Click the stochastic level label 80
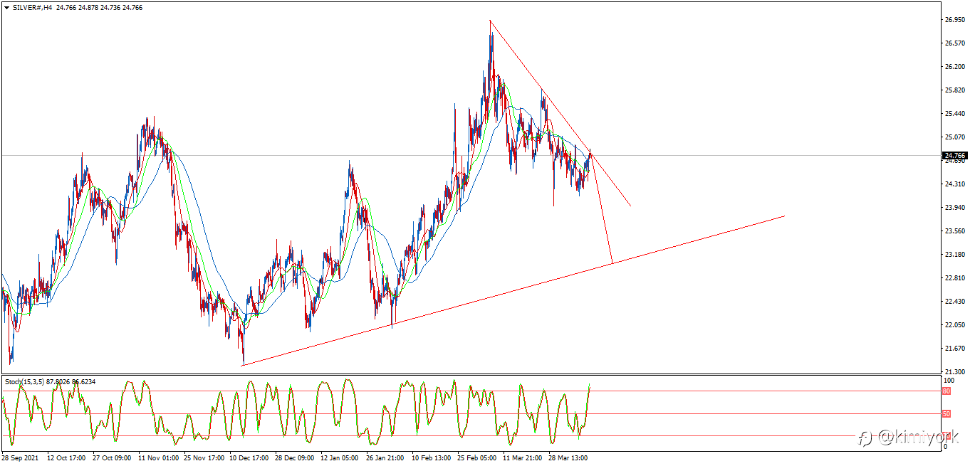Image resolution: width=970 pixels, height=466 pixels. coord(947,391)
